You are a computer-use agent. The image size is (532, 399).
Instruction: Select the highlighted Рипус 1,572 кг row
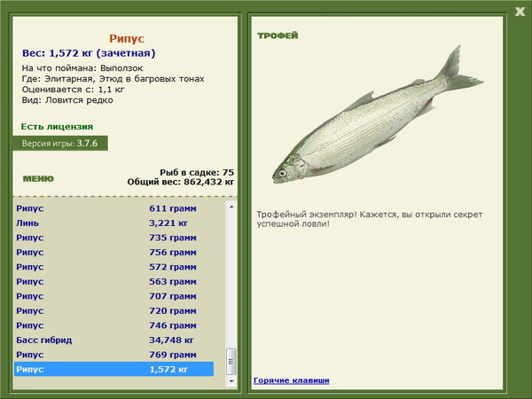click(x=114, y=369)
